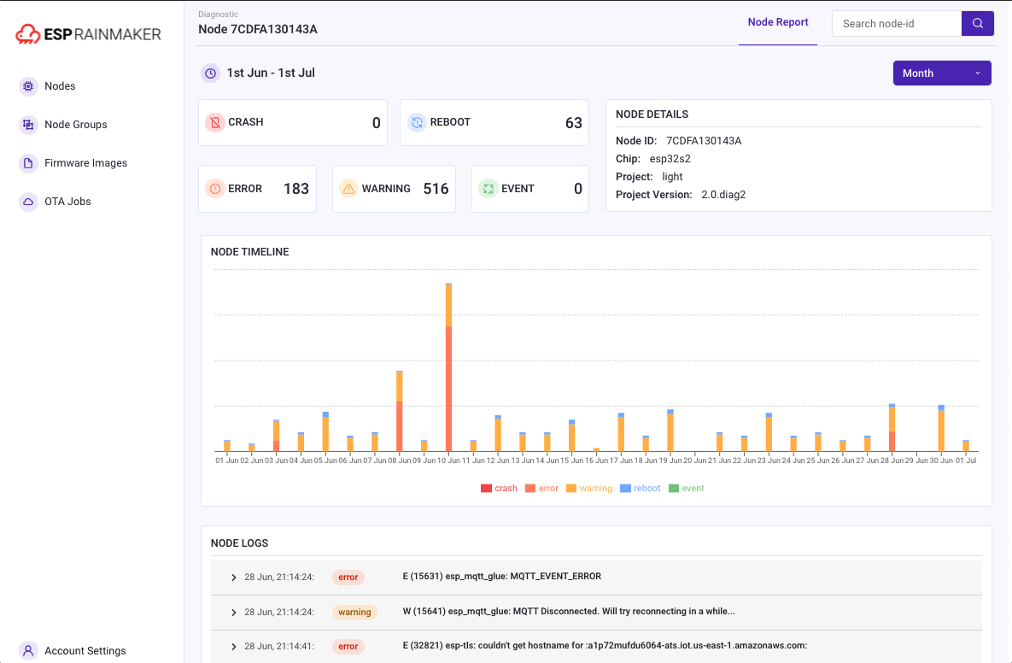Expand the MQTT_EVENT_ERROR log entry
Screen dimensions: 1012x663
point(231,577)
